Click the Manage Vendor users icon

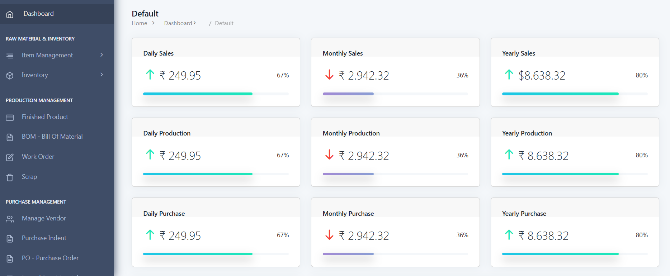[x=10, y=219]
